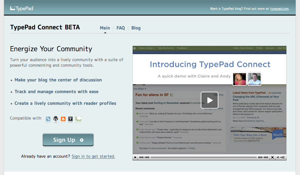300x175 pixels.
Task: Click Claire's photo thumbnail in video
Action: point(239,79)
